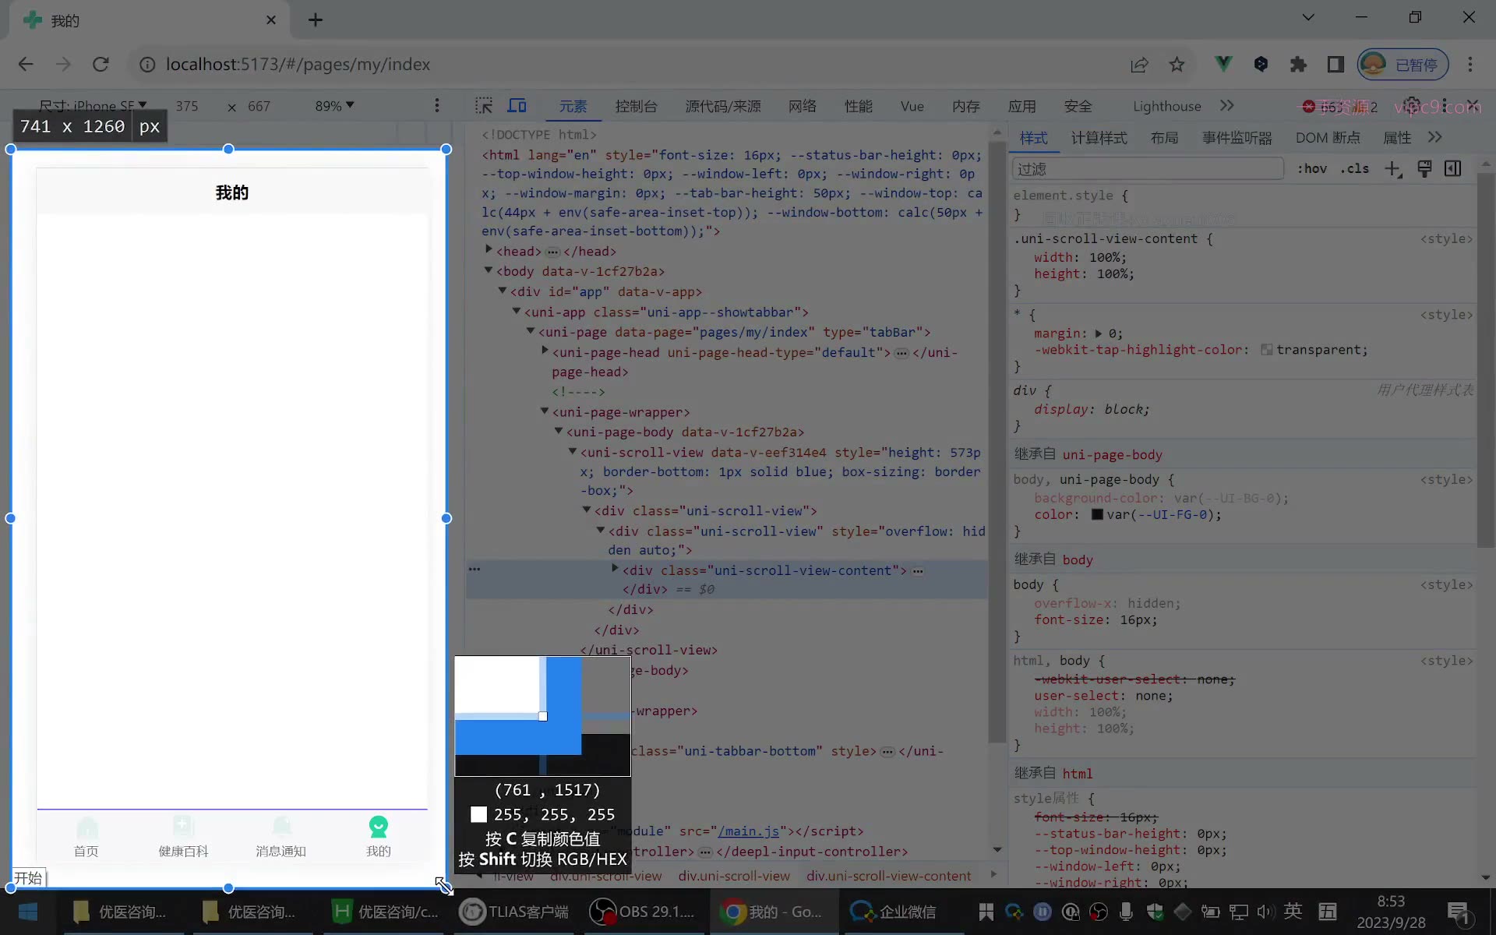1496x935 pixels.
Task: Add a new style rule
Action: point(1393,169)
